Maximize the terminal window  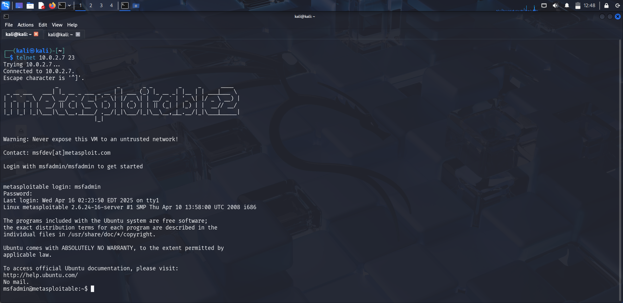coord(610,17)
